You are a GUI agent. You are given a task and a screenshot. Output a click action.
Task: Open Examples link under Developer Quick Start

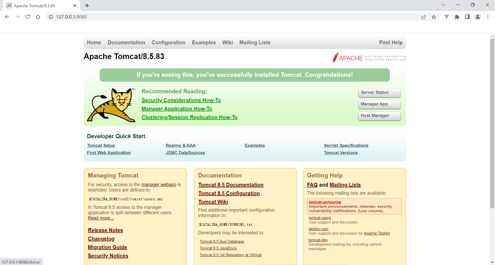point(255,145)
